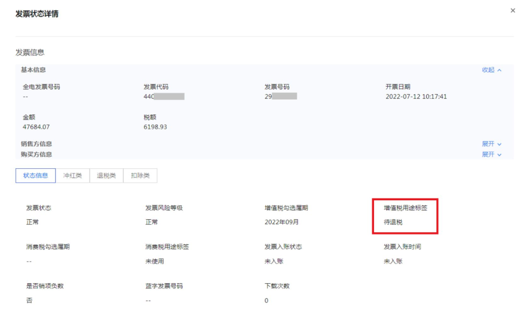Screen dimensions: 529x318
Task: Click the 发票状态详情 dialog title
Action: coord(37,14)
